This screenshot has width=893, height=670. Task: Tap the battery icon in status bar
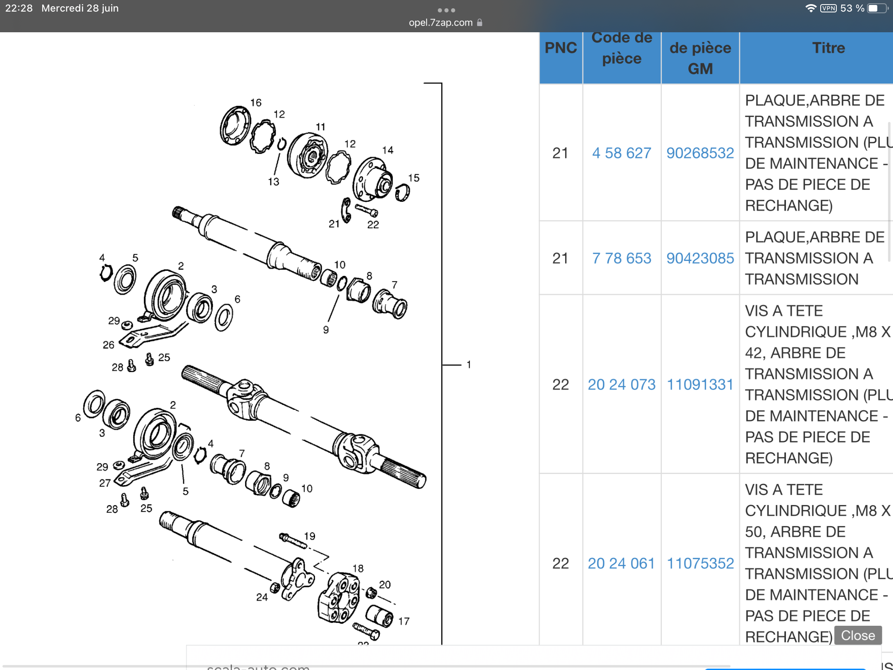(x=876, y=8)
